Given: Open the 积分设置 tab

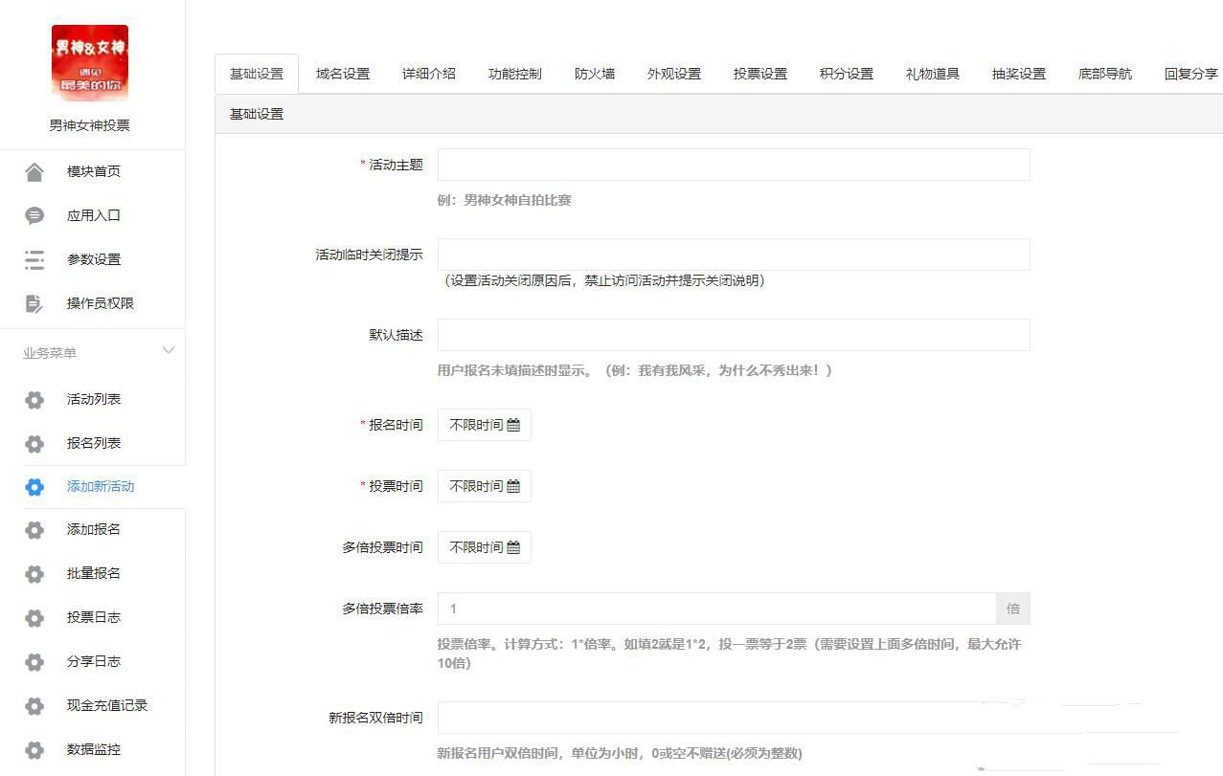Looking at the screenshot, I should tap(846, 73).
